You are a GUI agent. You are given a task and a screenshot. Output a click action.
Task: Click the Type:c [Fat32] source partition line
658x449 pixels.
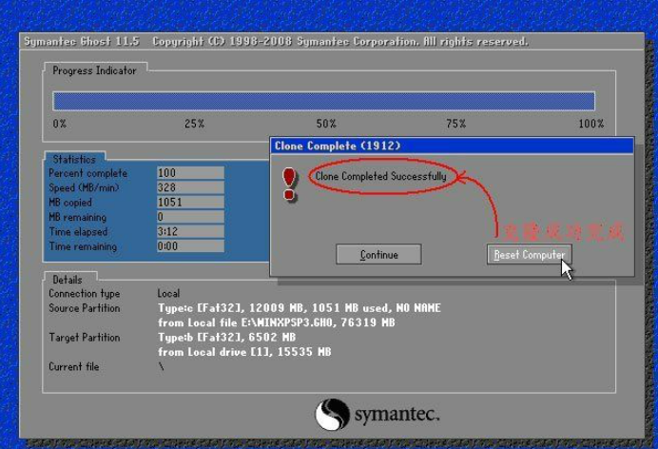click(300, 308)
